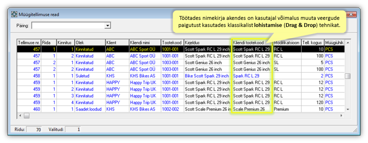Viewport: 368px width, 143px height.
Task: Select quantity 5 cell
Action: [x=313, y=63]
